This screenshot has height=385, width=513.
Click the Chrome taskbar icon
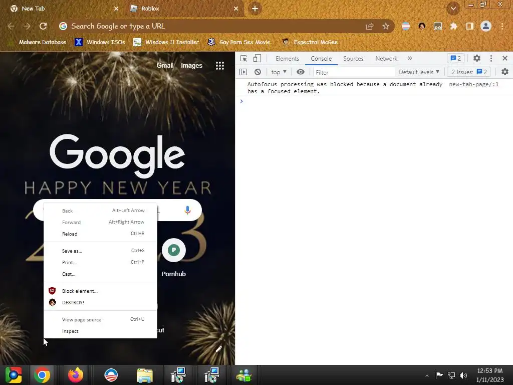tap(42, 375)
